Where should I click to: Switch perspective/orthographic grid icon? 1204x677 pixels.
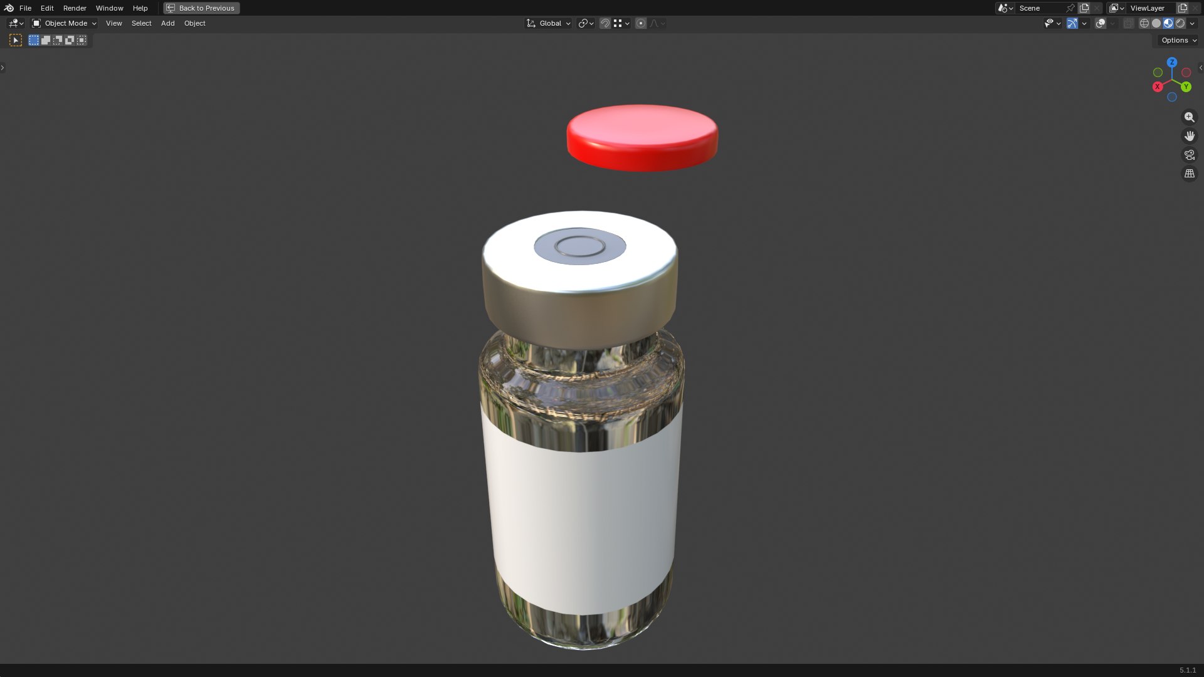[x=1190, y=174]
